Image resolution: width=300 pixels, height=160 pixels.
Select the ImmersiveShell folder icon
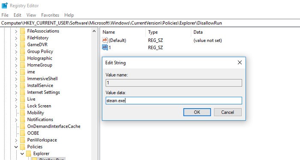(23, 79)
